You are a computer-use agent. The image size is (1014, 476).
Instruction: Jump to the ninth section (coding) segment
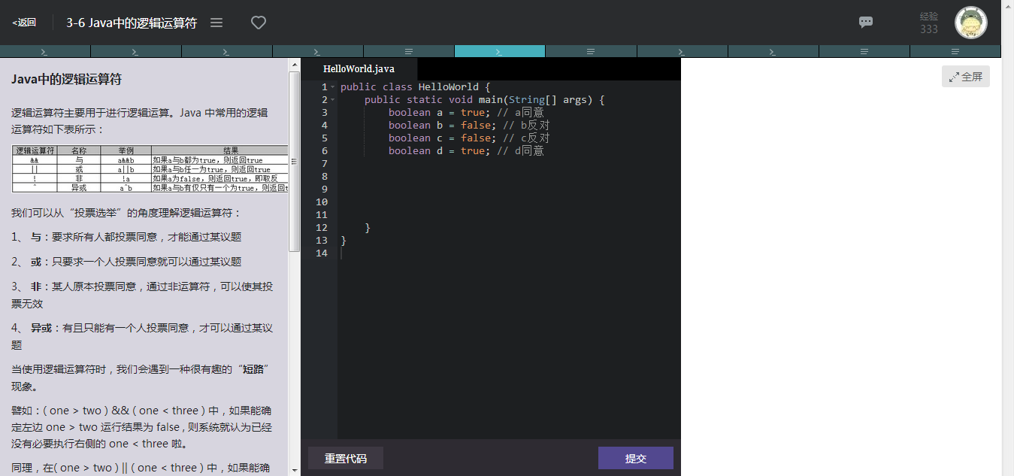click(x=773, y=51)
